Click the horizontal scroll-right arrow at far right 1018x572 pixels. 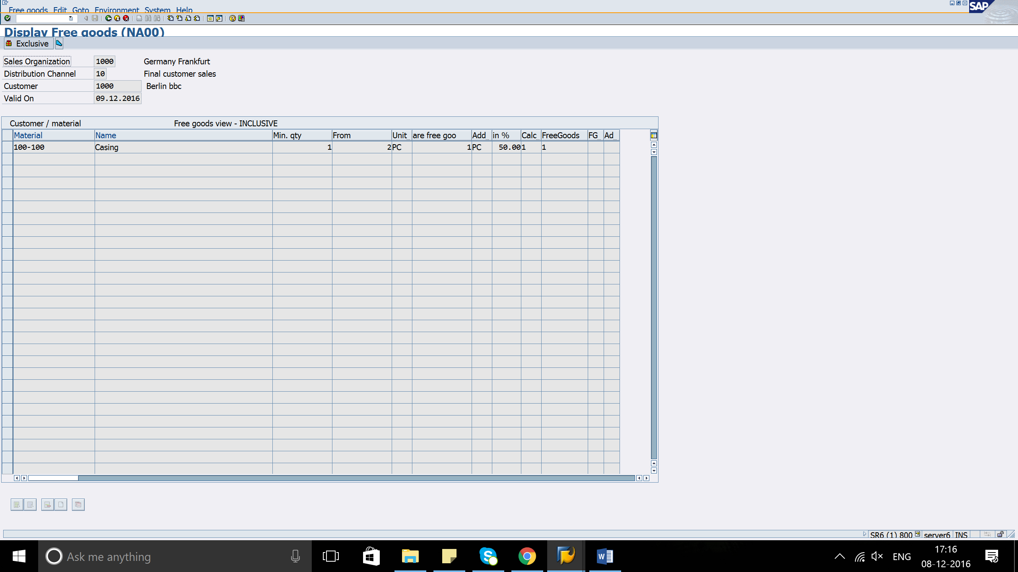coord(647,478)
